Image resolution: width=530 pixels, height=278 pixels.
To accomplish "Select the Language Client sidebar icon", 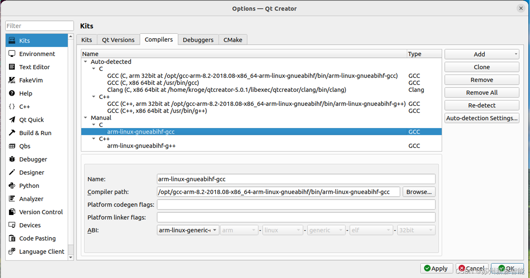I will tap(12, 251).
